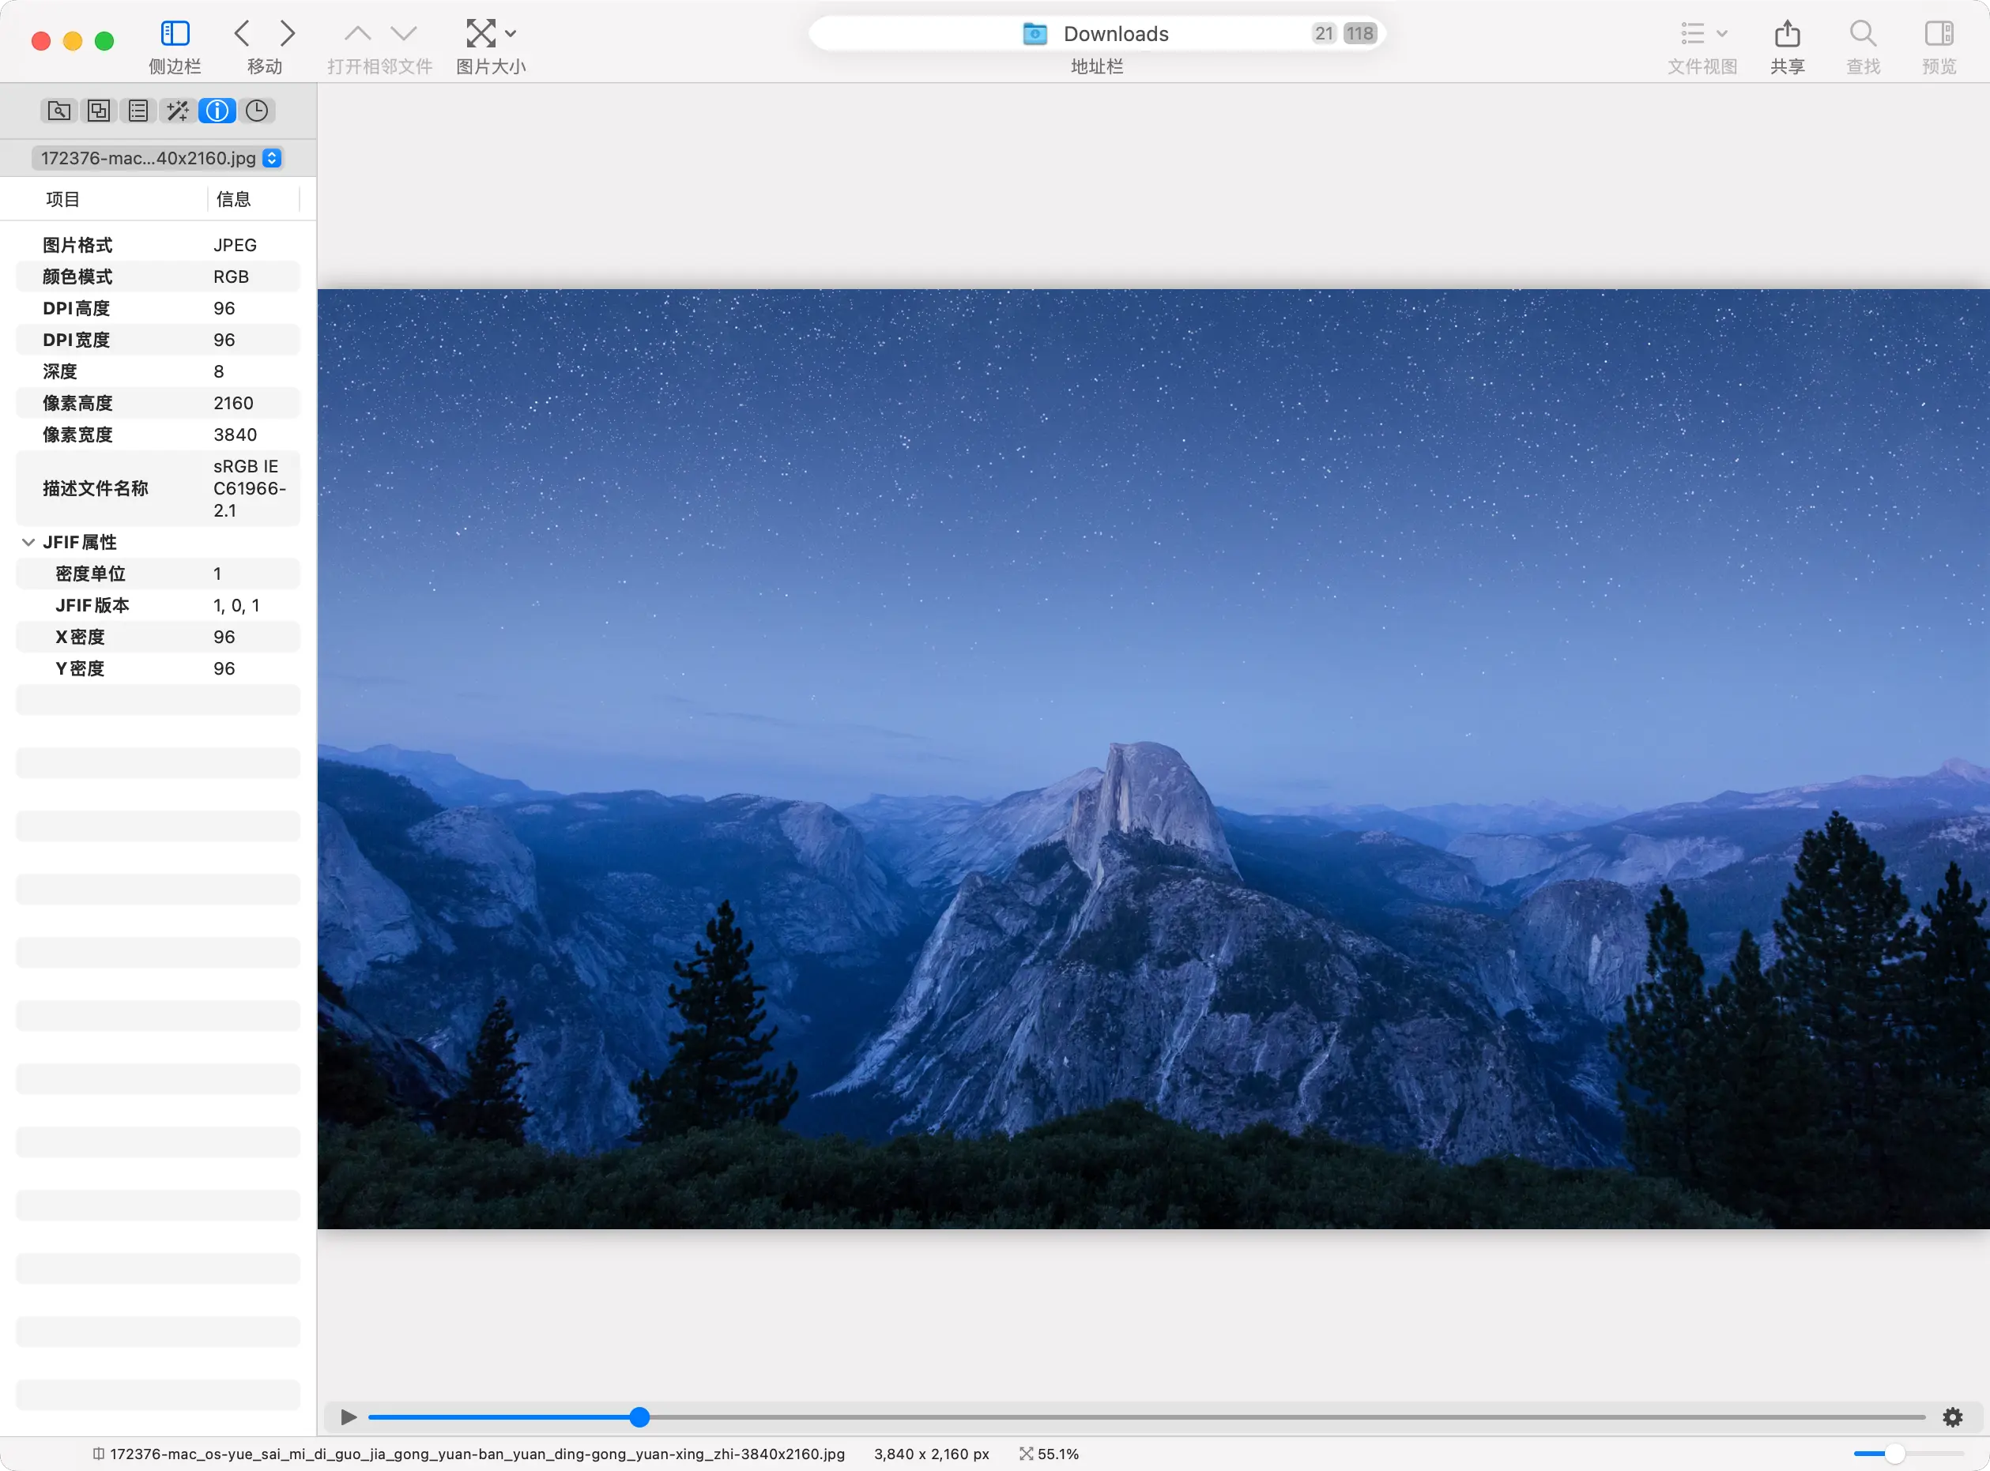Collapse the JFIF 属性 section
The height and width of the screenshot is (1471, 1990).
click(28, 542)
